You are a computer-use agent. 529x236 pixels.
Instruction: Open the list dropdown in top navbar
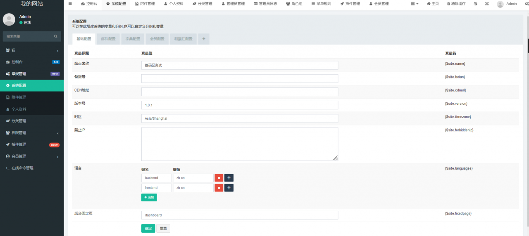pyautogui.click(x=415, y=4)
